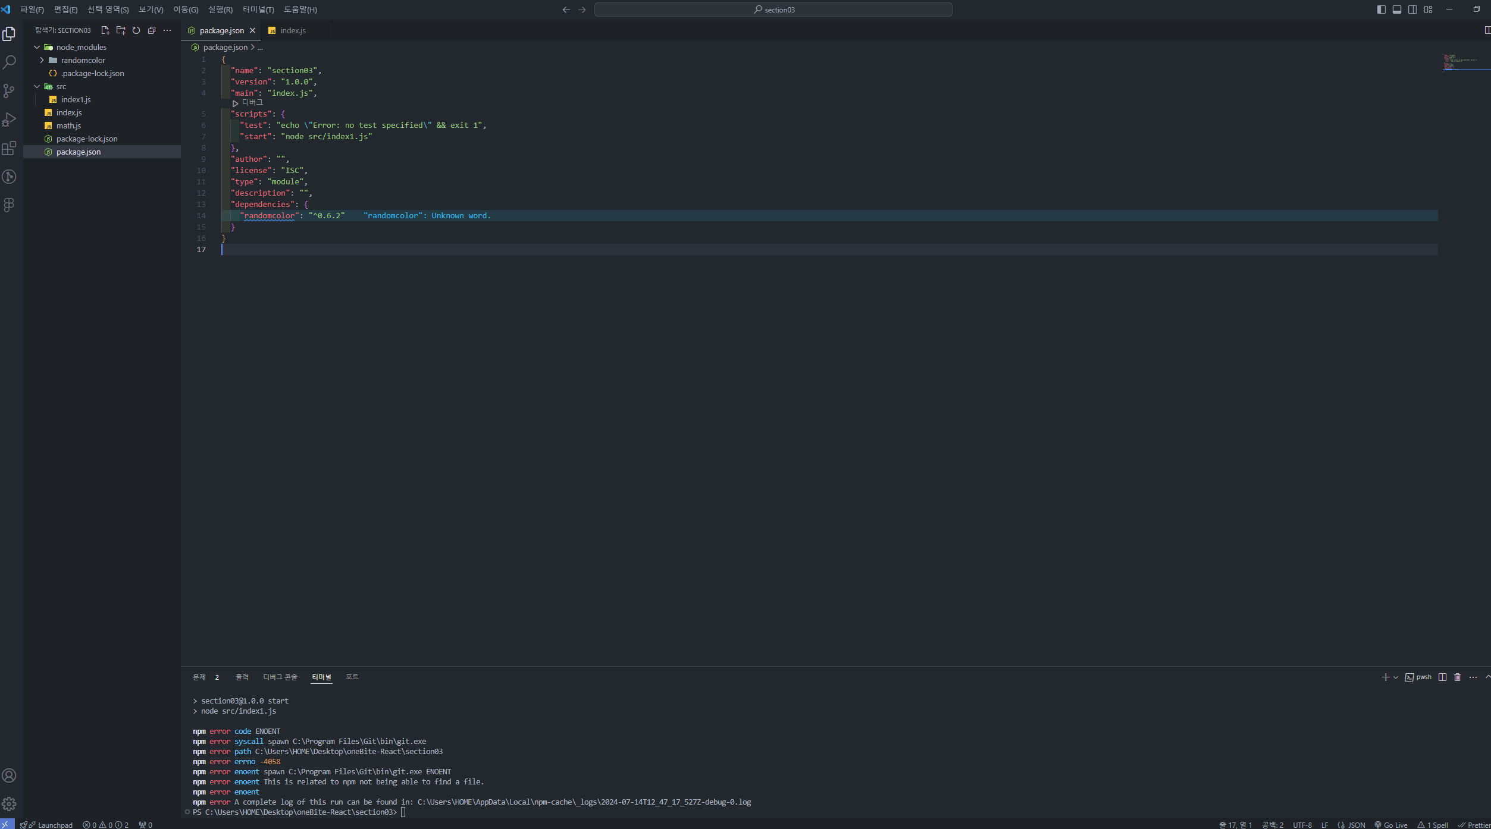Image resolution: width=1491 pixels, height=829 pixels.
Task: Open the Search view in activity bar
Action: (x=9, y=62)
